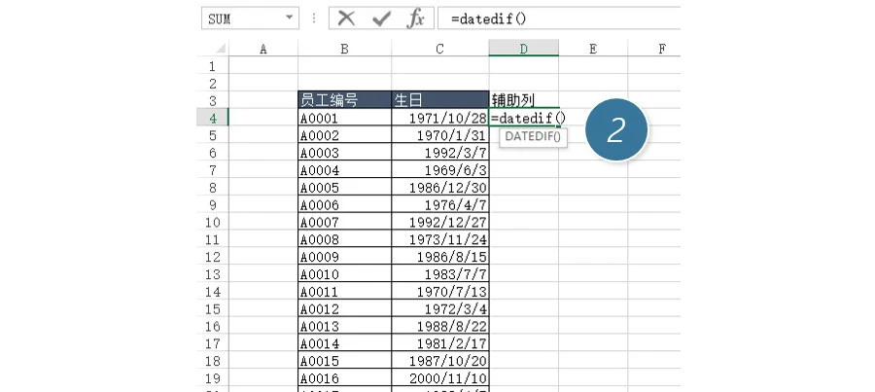Select the 生日 header cell
Image resolution: width=875 pixels, height=392 pixels.
(439, 99)
